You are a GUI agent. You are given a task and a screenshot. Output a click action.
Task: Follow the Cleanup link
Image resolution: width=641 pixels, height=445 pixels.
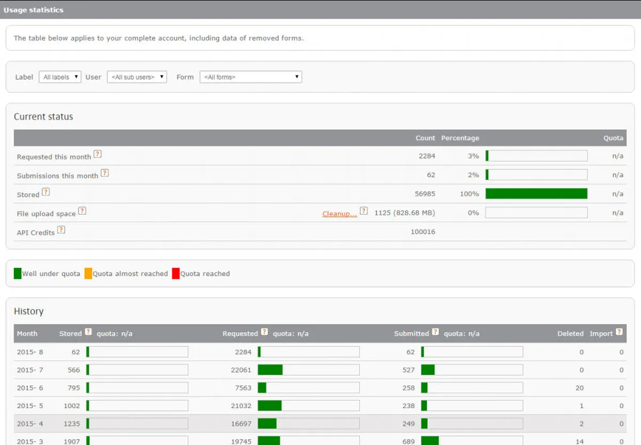click(339, 214)
